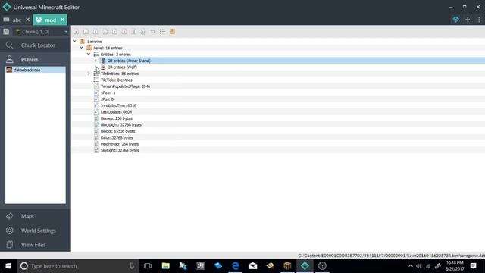Image resolution: width=485 pixels, height=273 pixels.
Task: Select 'BlockLight: 32768 bytes' row
Action: [x=278, y=124]
